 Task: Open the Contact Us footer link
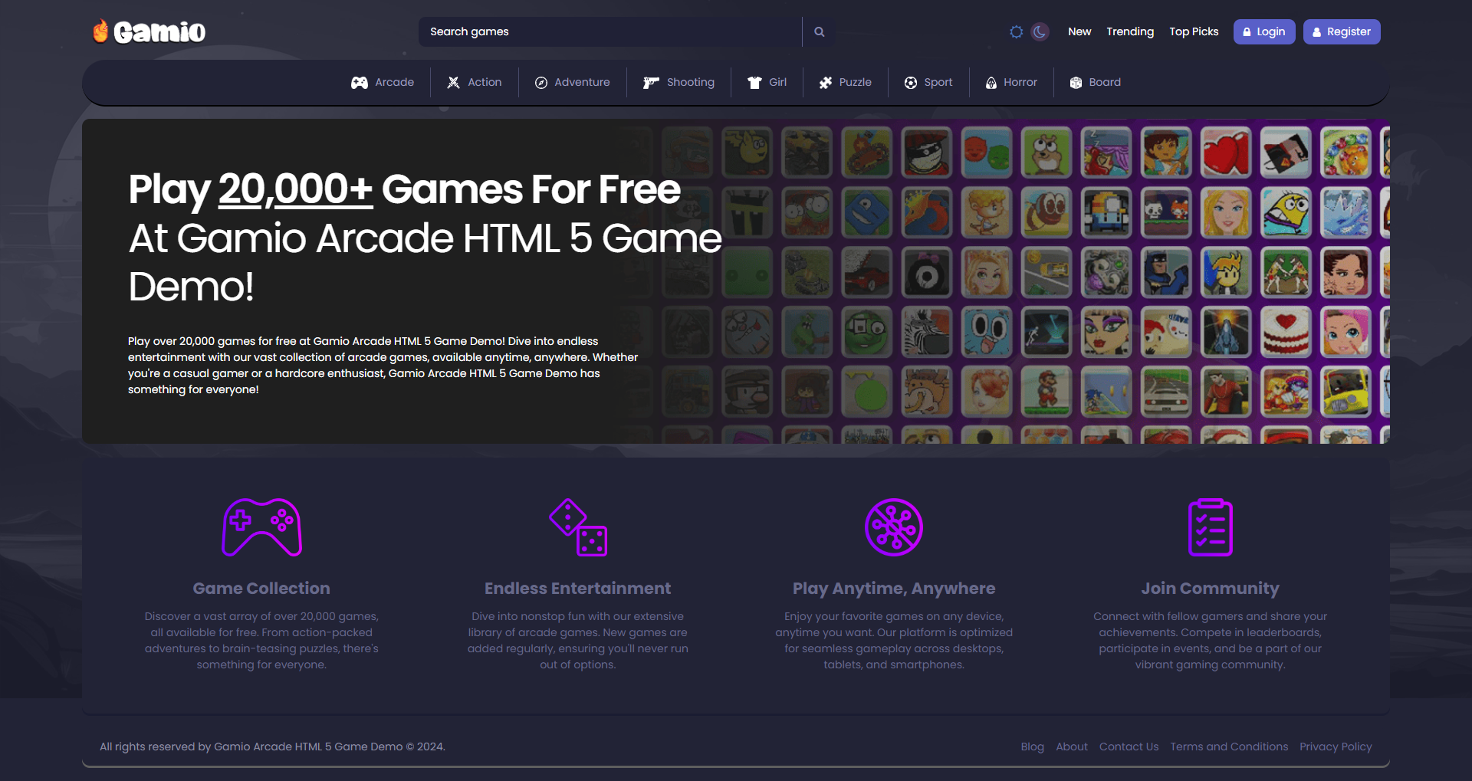1129,747
